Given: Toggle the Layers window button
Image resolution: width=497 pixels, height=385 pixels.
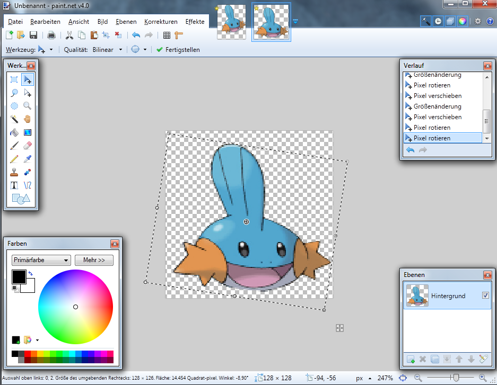Looking at the screenshot, I should pyautogui.click(x=450, y=21).
